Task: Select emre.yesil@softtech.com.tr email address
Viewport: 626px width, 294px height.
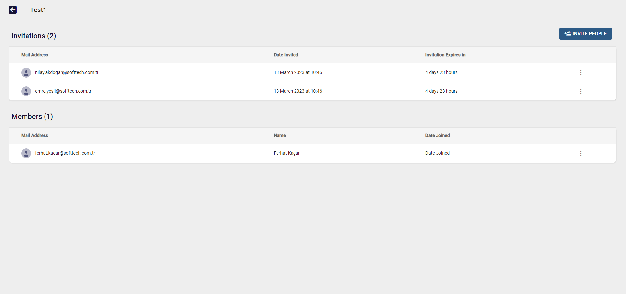Action: [x=63, y=91]
